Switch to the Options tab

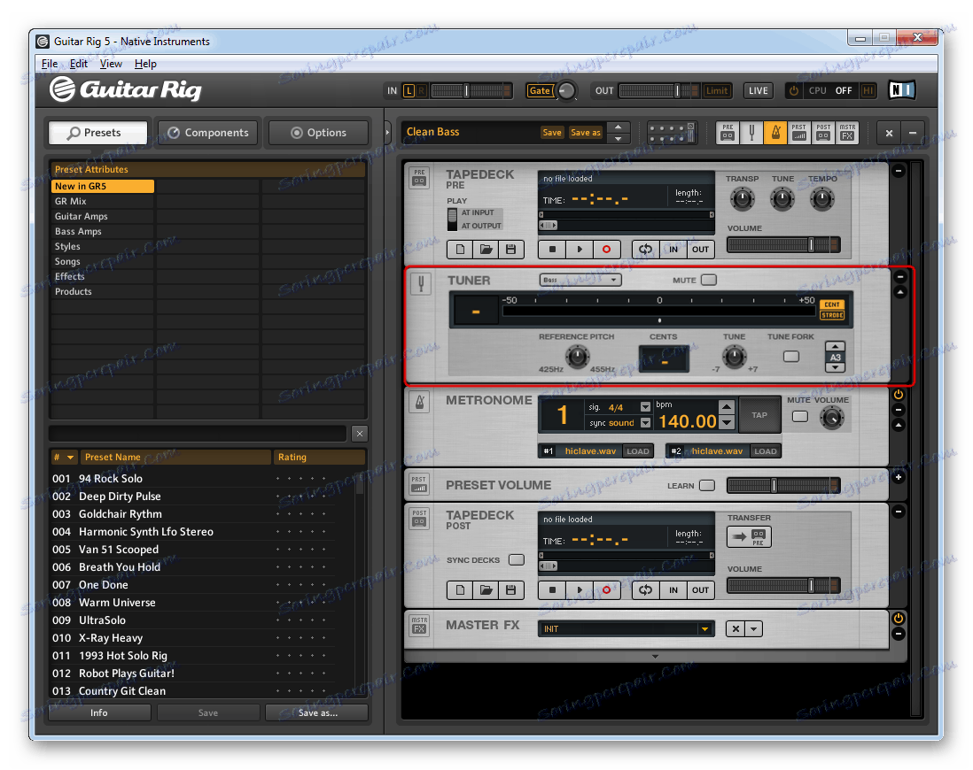click(318, 133)
